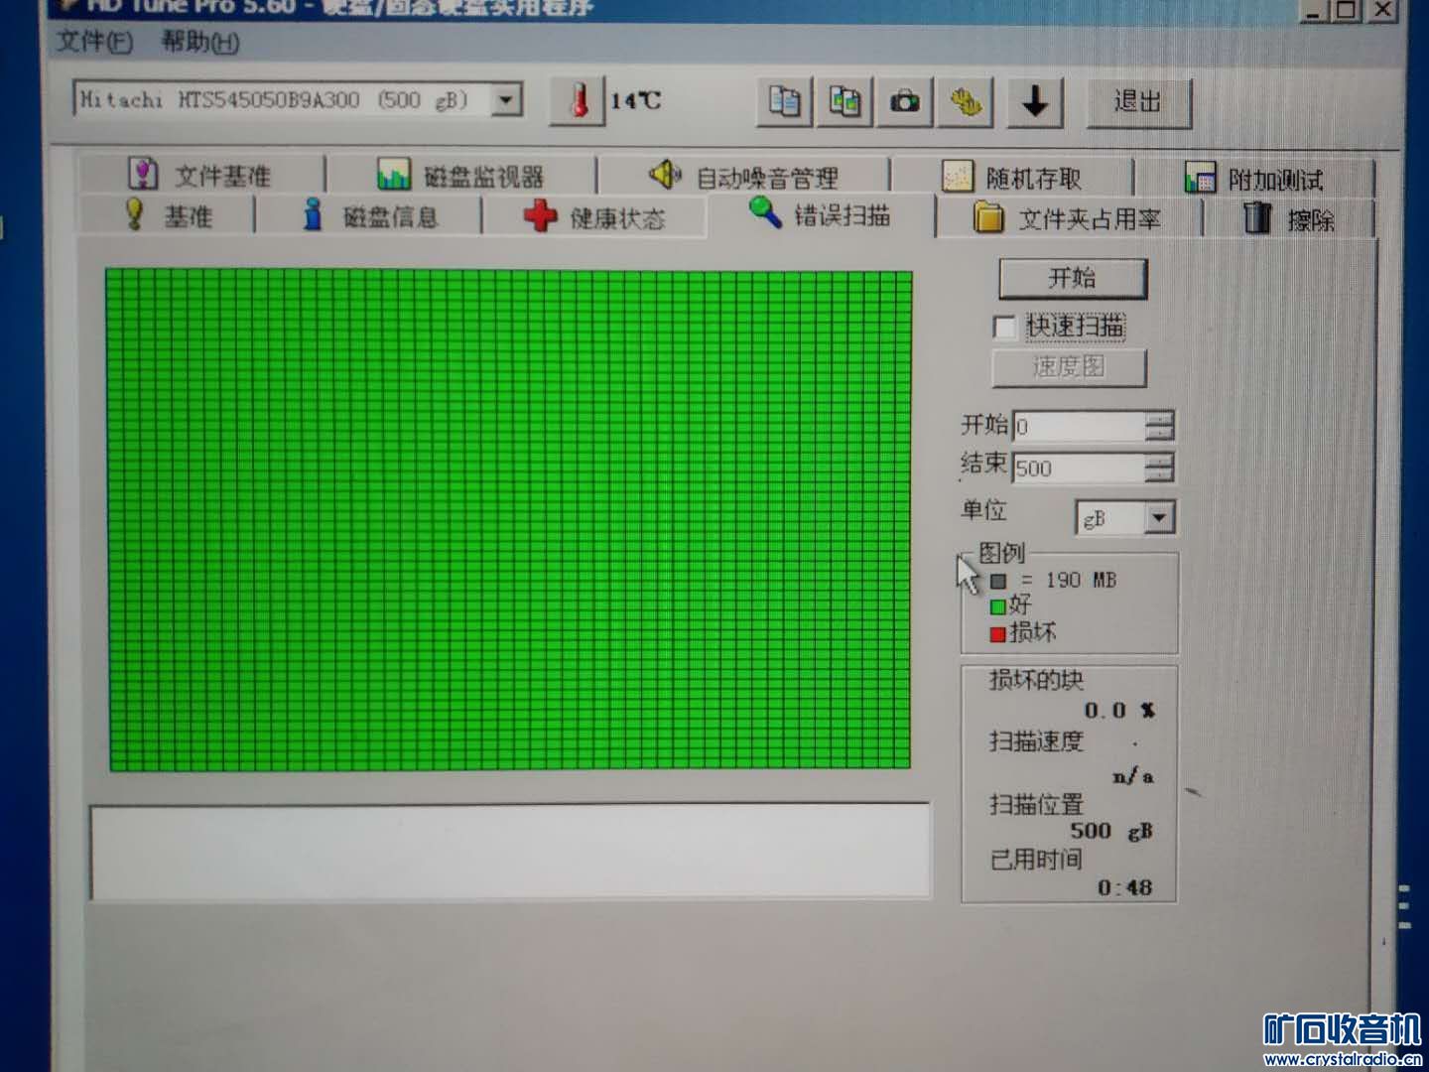This screenshot has height=1072, width=1429.
Task: Enable the 快速扫描 checkbox
Action: click(x=1004, y=327)
